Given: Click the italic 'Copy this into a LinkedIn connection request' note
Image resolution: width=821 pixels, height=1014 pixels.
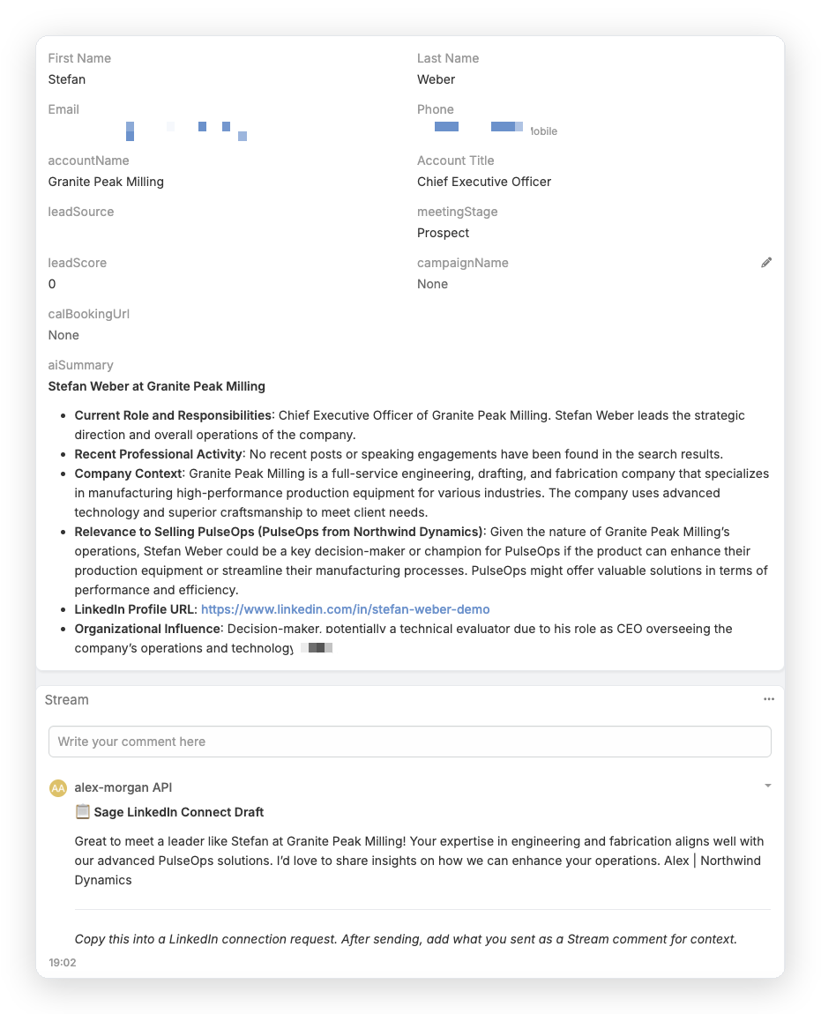Looking at the screenshot, I should click(406, 939).
